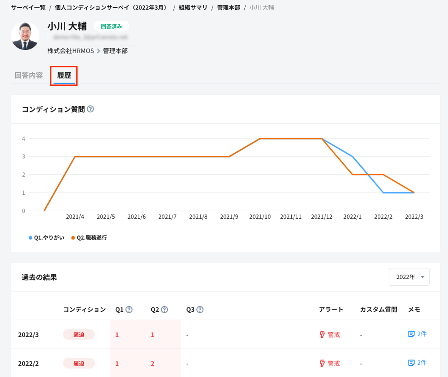
Task: Click help icon next to コンディション質問
Action: (91, 109)
